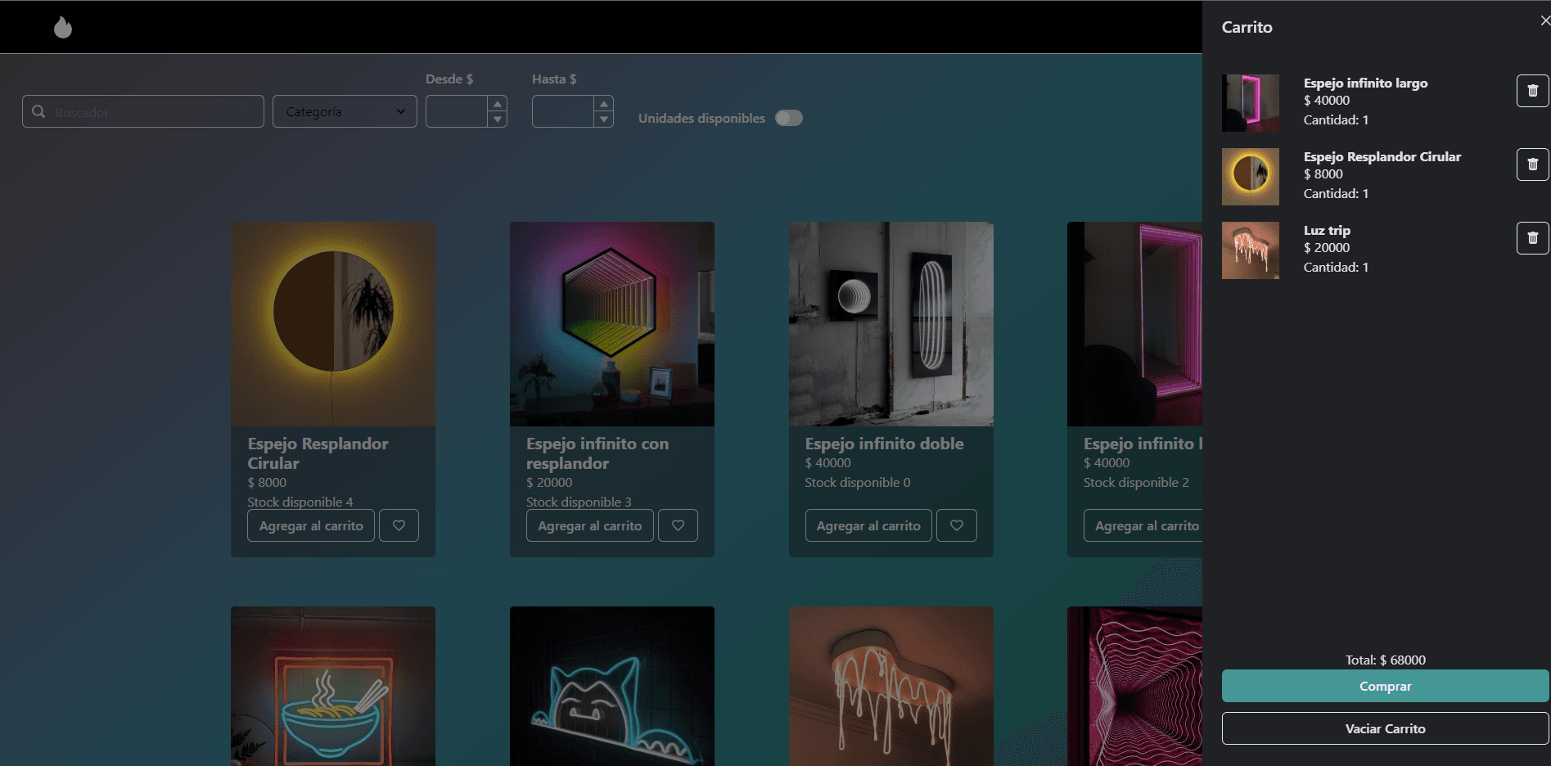
Task: Click the search magnifier icon
Action: [38, 111]
